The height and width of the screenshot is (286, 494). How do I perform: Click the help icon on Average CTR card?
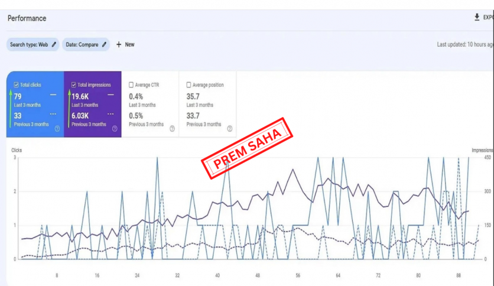pos(172,128)
